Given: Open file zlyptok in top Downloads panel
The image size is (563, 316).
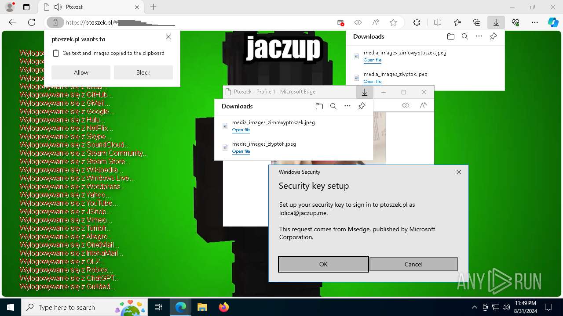Looking at the screenshot, I should pyautogui.click(x=373, y=82).
